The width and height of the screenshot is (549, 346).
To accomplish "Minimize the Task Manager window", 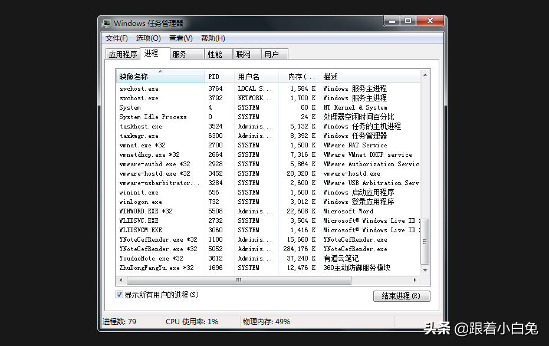I will 392,21.
